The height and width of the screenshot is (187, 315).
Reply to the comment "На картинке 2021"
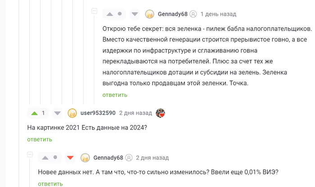click(40, 139)
